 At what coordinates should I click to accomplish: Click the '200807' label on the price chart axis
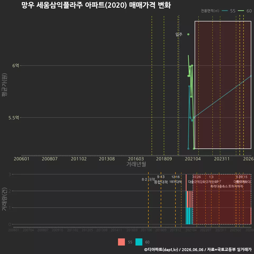[x=50, y=159]
